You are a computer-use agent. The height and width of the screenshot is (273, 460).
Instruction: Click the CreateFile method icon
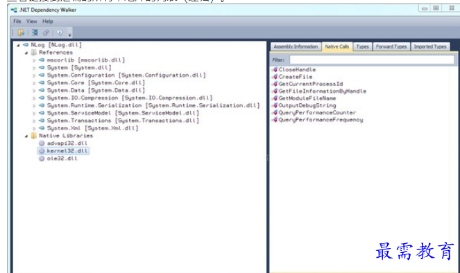pos(275,77)
